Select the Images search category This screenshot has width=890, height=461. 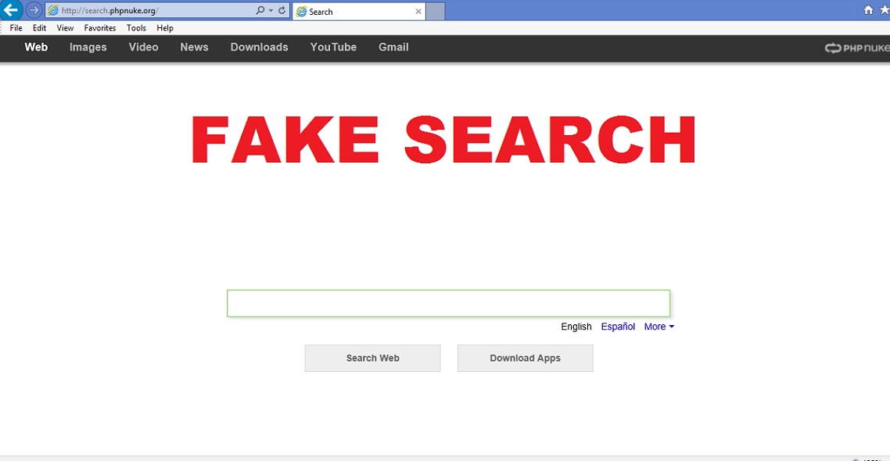(88, 48)
